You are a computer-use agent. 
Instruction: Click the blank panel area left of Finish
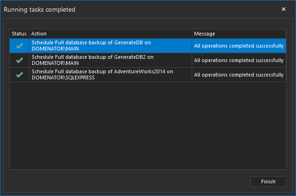130,182
